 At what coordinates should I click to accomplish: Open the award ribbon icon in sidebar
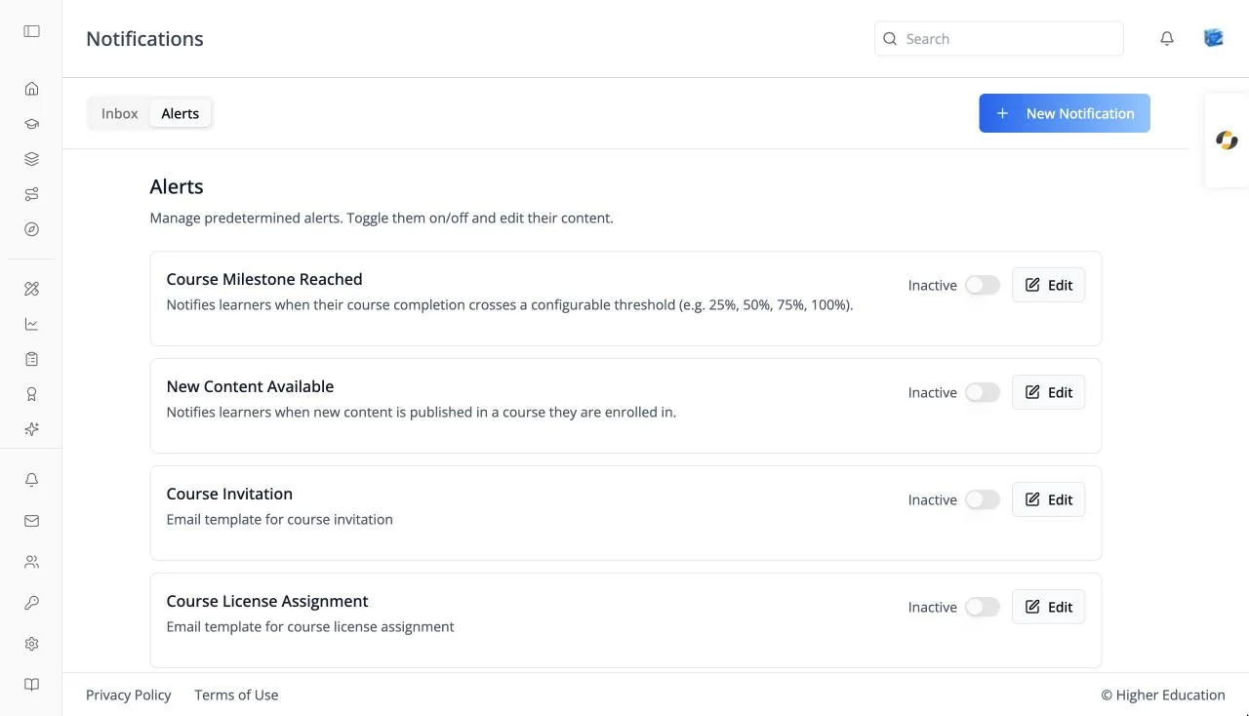pos(31,394)
